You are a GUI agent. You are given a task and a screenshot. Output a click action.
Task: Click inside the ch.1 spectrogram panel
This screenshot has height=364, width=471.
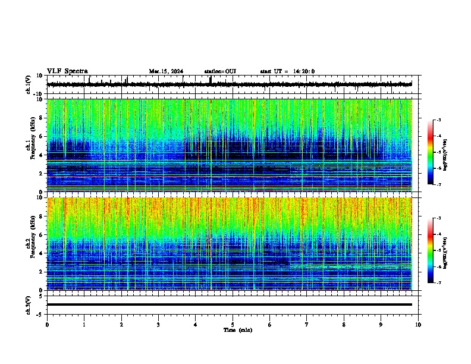230,145
